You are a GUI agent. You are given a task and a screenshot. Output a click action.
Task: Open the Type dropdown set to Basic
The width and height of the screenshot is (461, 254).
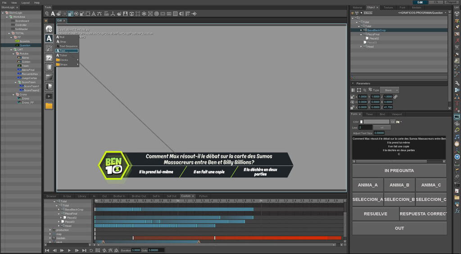(x=389, y=91)
